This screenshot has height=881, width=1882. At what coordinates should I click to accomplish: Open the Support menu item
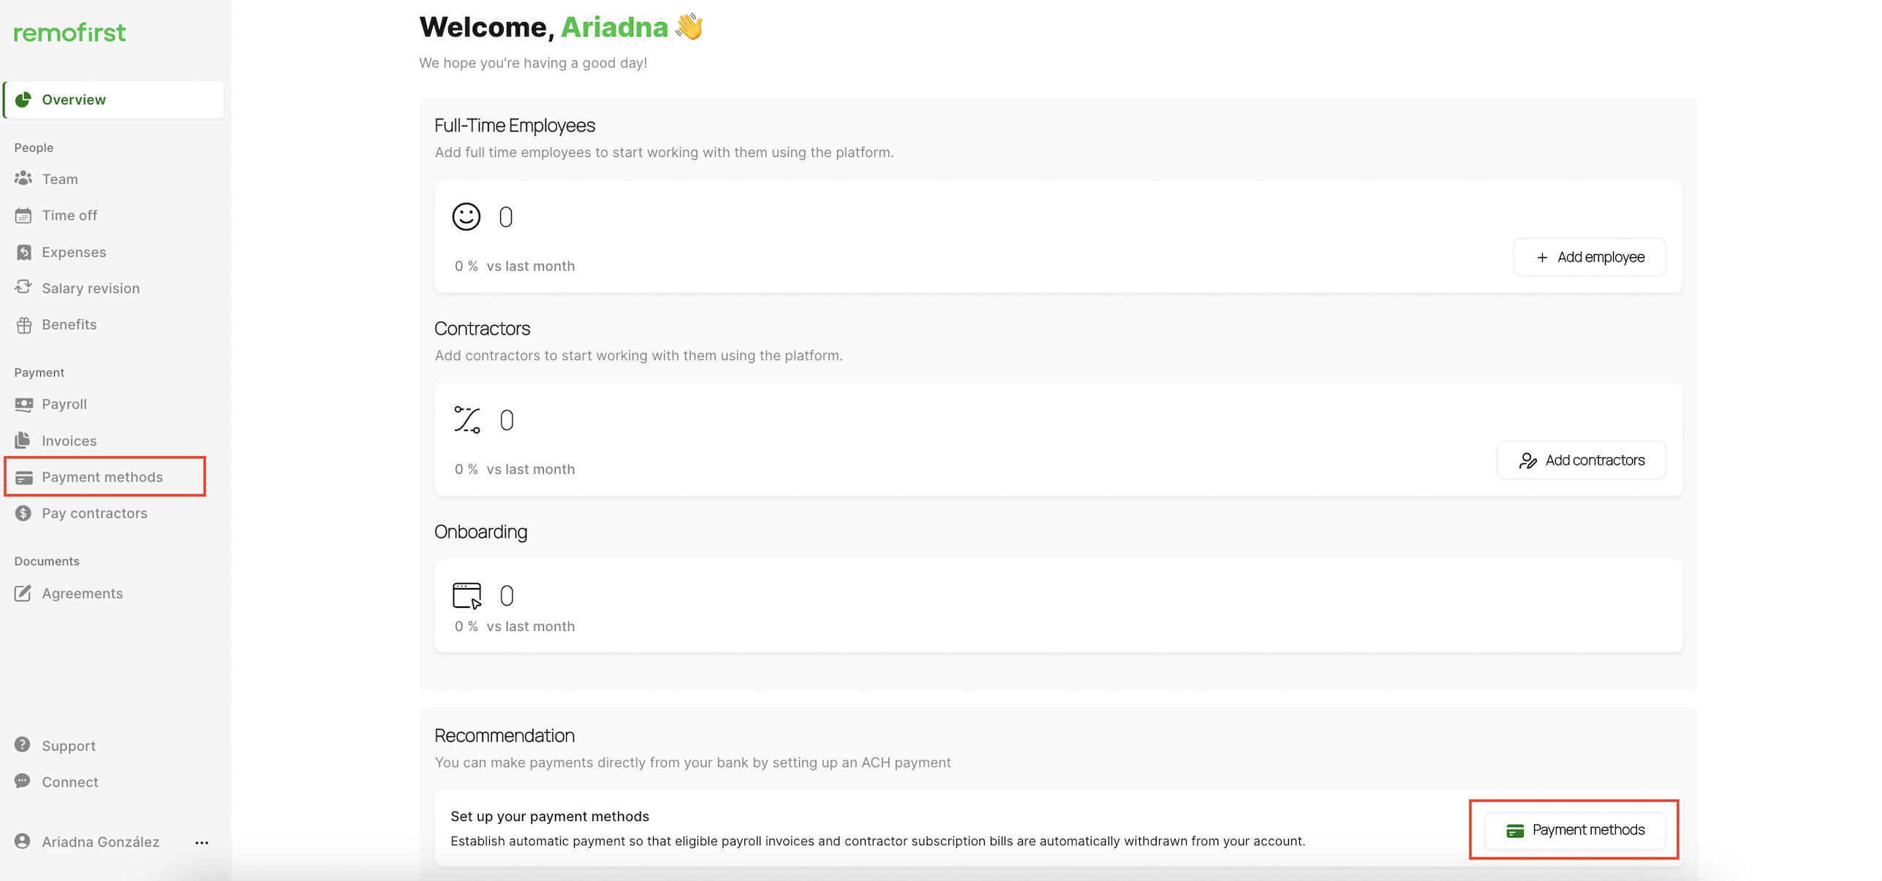(69, 746)
